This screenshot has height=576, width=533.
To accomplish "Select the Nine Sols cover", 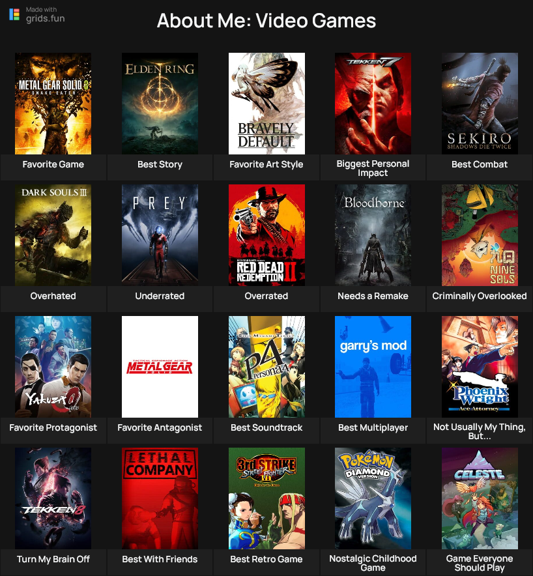I will tap(480, 235).
